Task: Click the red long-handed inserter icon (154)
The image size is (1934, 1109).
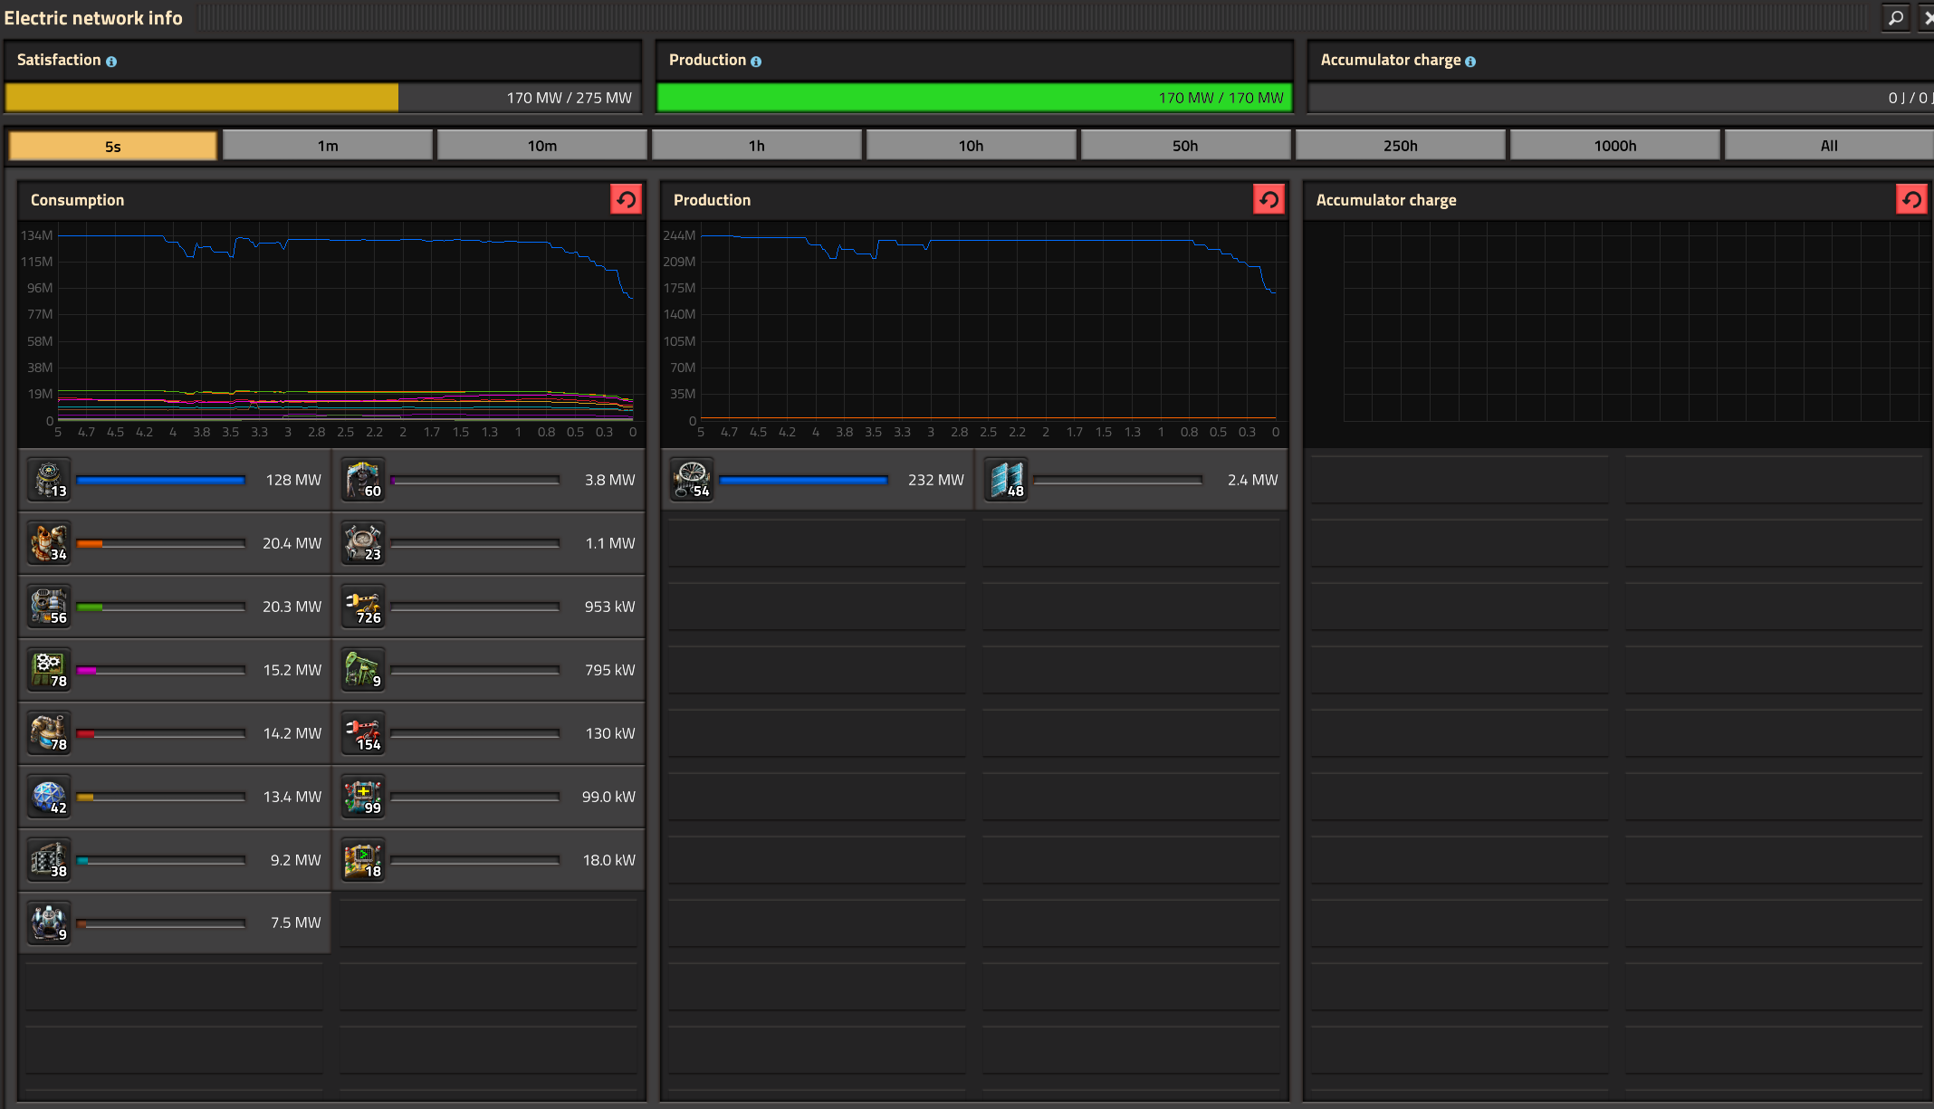Action: click(x=363, y=733)
